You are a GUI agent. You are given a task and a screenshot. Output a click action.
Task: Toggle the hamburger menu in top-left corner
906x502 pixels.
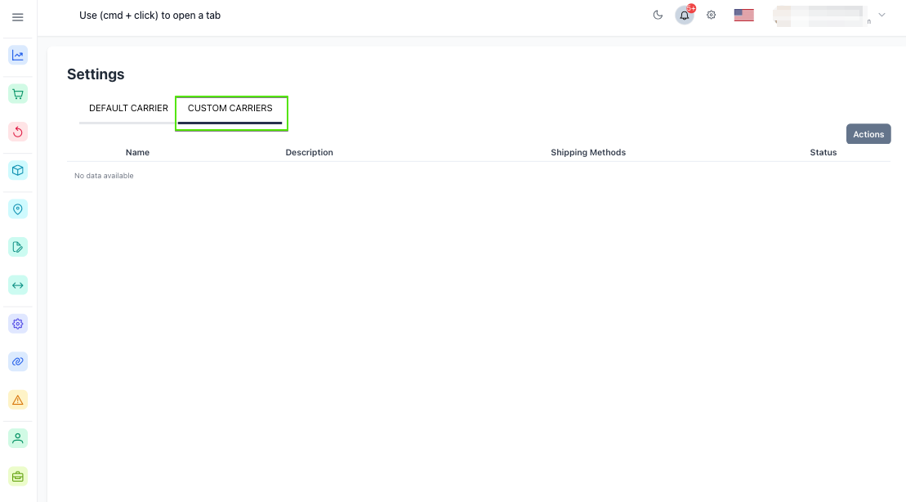(18, 16)
